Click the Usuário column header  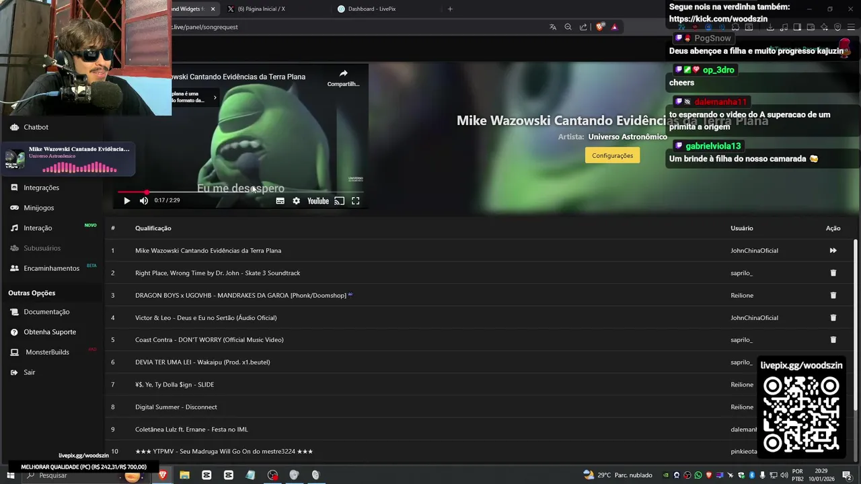tap(742, 228)
